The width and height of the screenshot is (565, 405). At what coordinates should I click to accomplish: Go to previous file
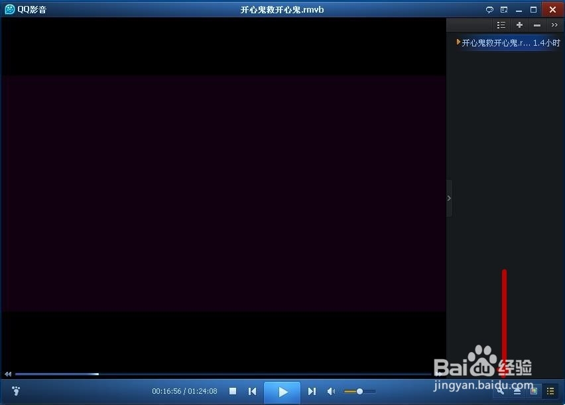252,391
